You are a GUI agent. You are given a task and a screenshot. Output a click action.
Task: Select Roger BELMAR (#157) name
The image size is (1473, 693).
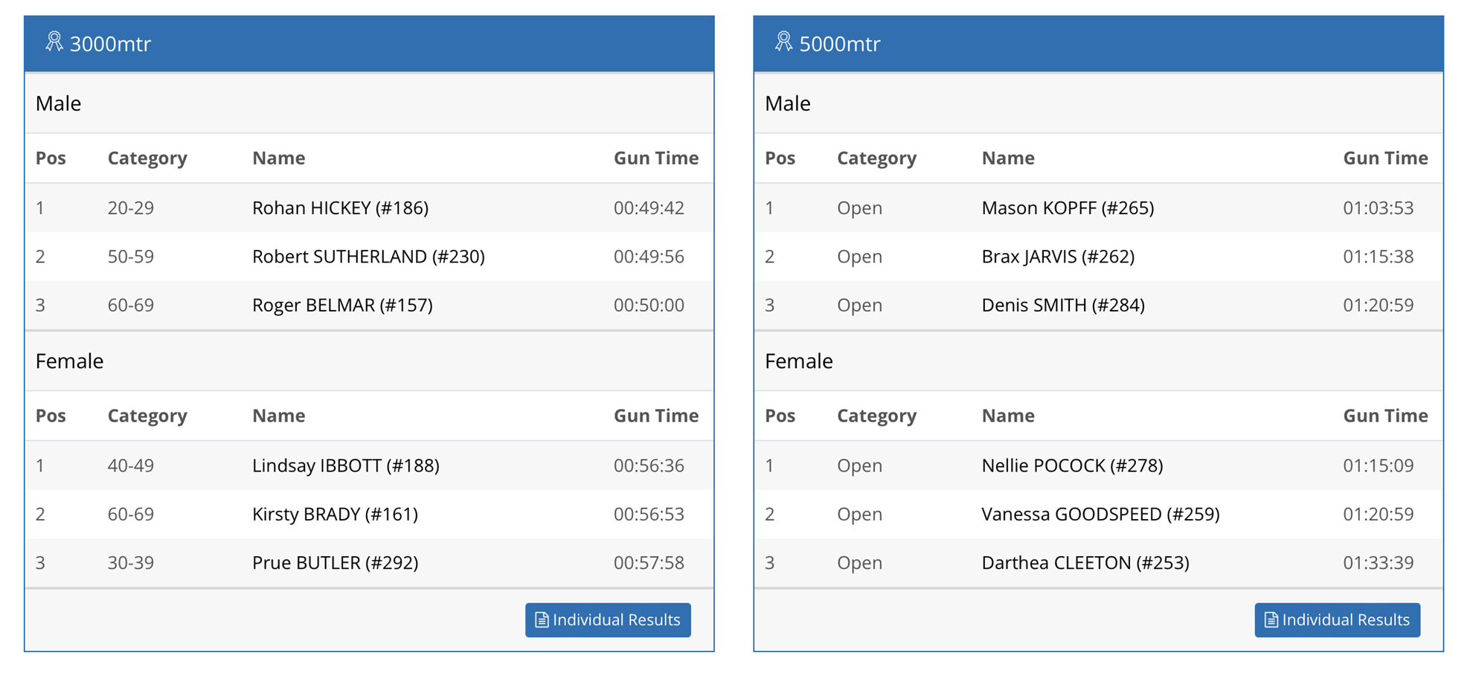342,305
